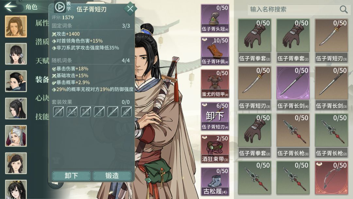
Task: Click the first 套装效果 set slot icon
Action: (58, 112)
